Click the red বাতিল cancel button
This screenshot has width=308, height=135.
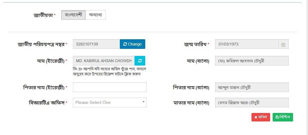coord(261,117)
